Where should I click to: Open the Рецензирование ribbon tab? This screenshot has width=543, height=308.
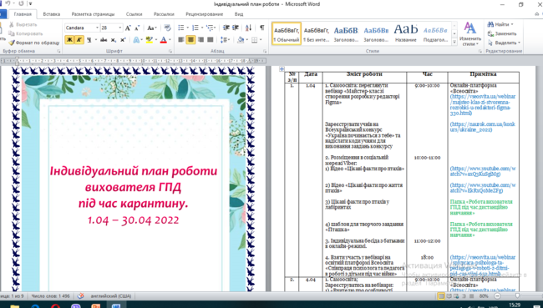pyautogui.click(x=205, y=14)
